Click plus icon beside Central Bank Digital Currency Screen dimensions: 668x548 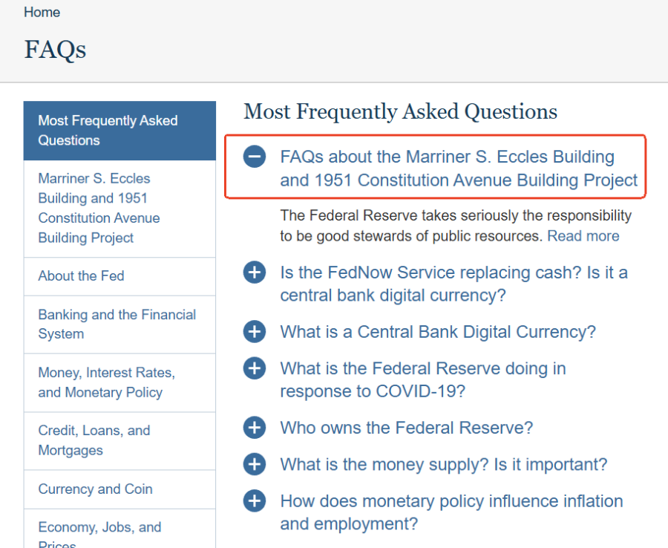255,331
